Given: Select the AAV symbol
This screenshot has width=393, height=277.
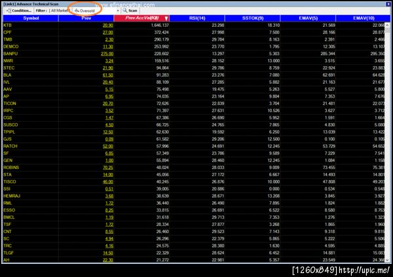Looking at the screenshot, I should 7,89.
